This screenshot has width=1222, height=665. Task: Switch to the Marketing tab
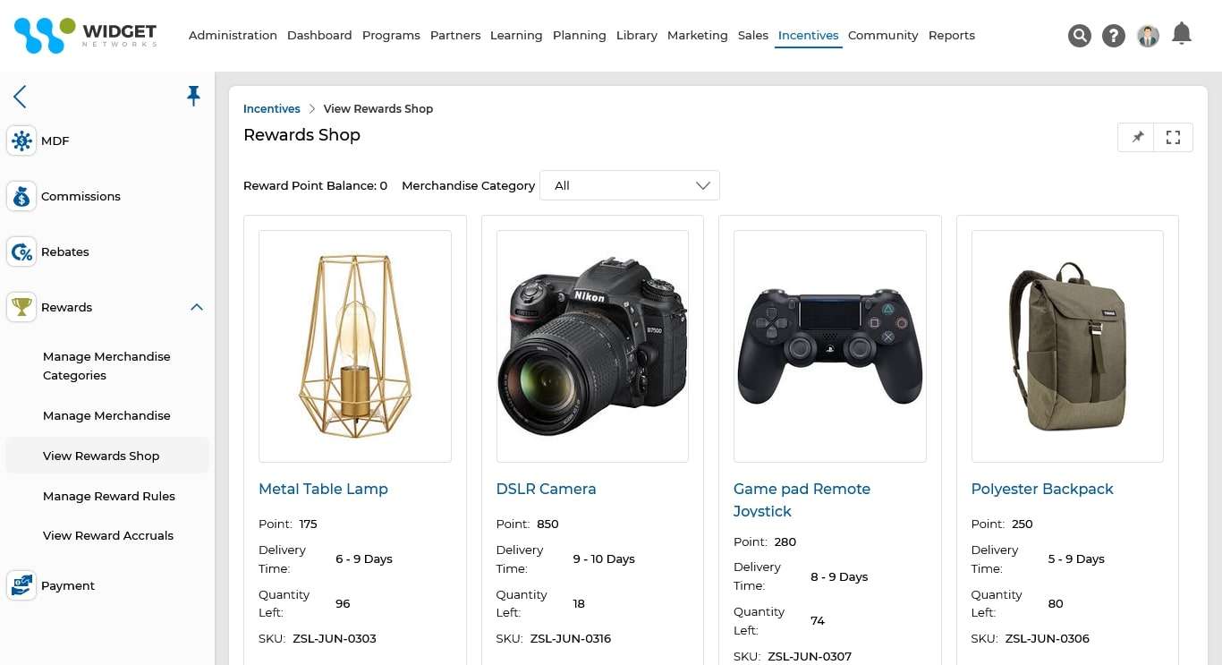[x=697, y=35]
